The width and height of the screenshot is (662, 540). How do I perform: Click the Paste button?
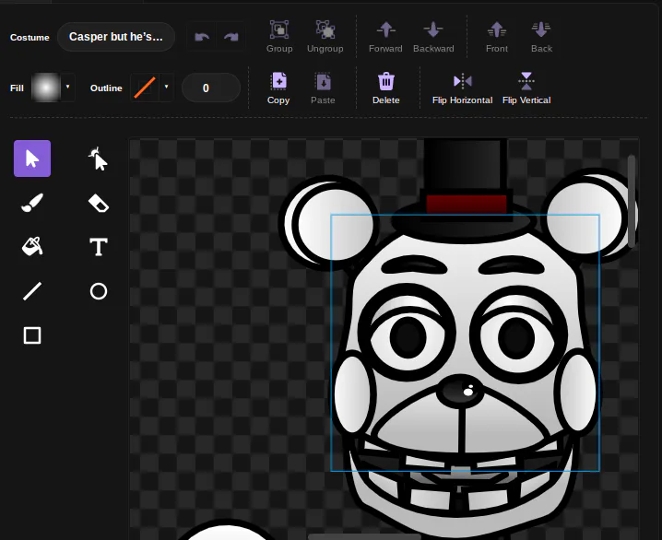coord(323,88)
